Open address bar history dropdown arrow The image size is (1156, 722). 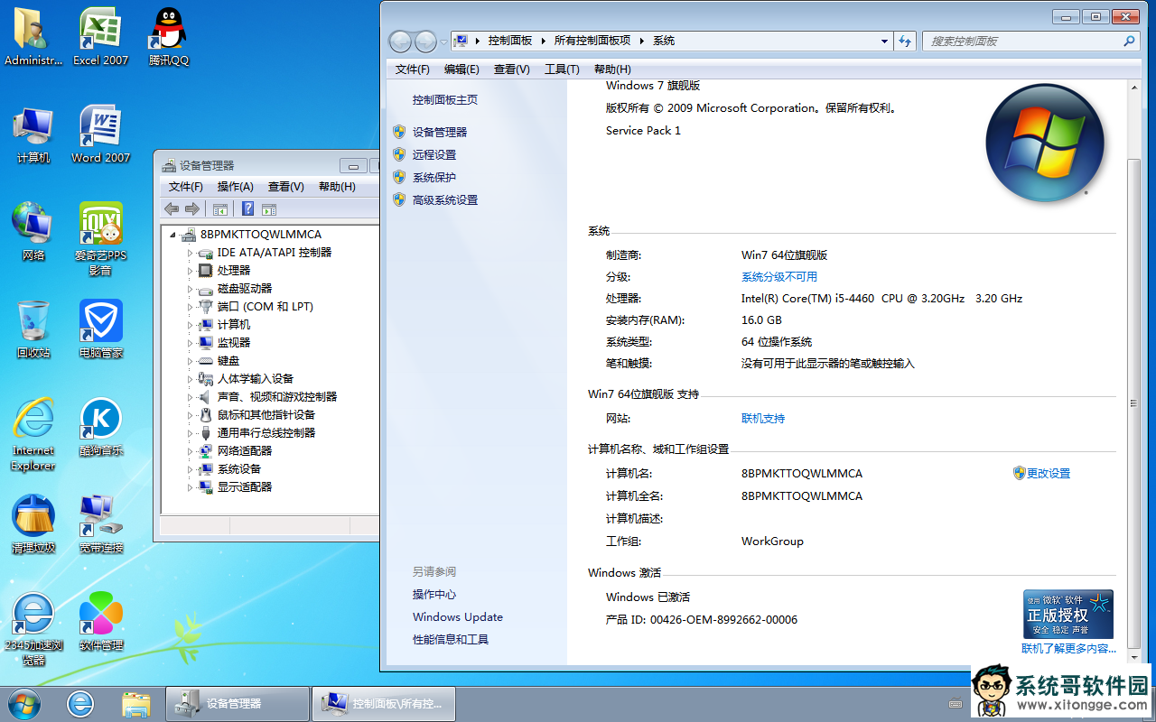click(x=884, y=41)
